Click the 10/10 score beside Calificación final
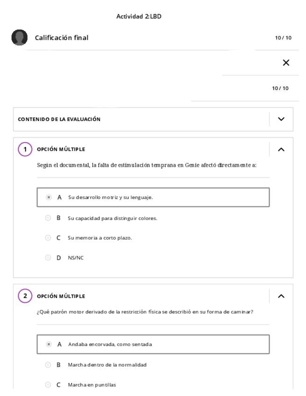This screenshot has height=396, width=306. 283,38
